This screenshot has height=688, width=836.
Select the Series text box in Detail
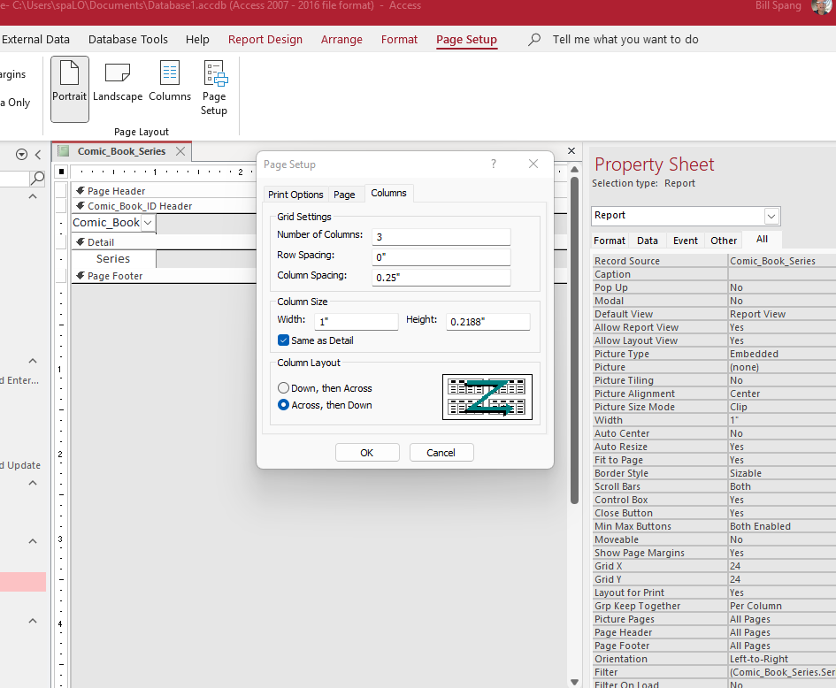pyautogui.click(x=113, y=259)
